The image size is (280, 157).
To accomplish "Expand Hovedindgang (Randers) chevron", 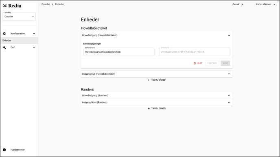I will 229,95.
